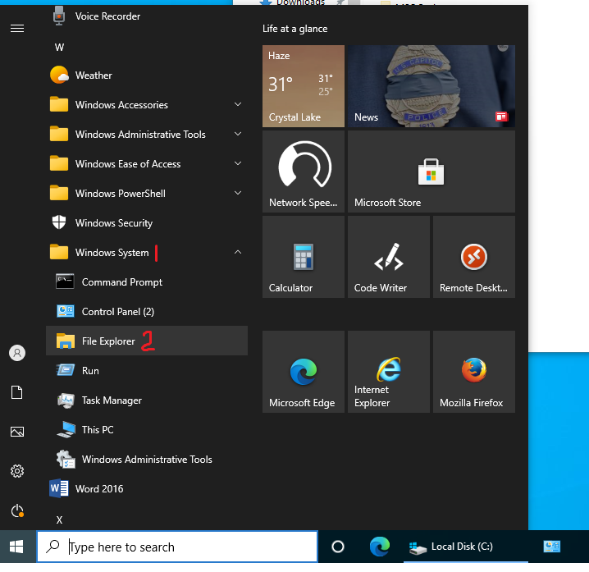Image resolution: width=589 pixels, height=572 pixels.
Task: Jump to apps by letter W header
Action: click(59, 48)
